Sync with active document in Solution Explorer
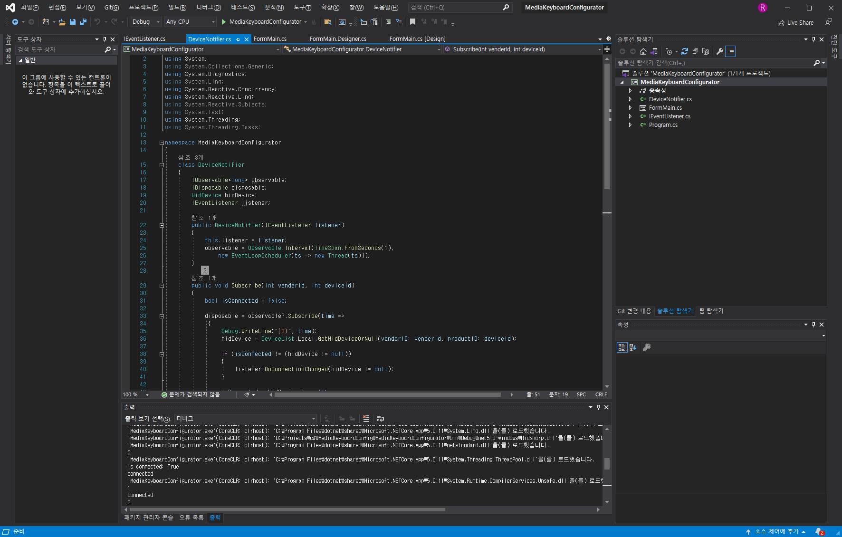This screenshot has height=537, width=842. click(x=685, y=51)
